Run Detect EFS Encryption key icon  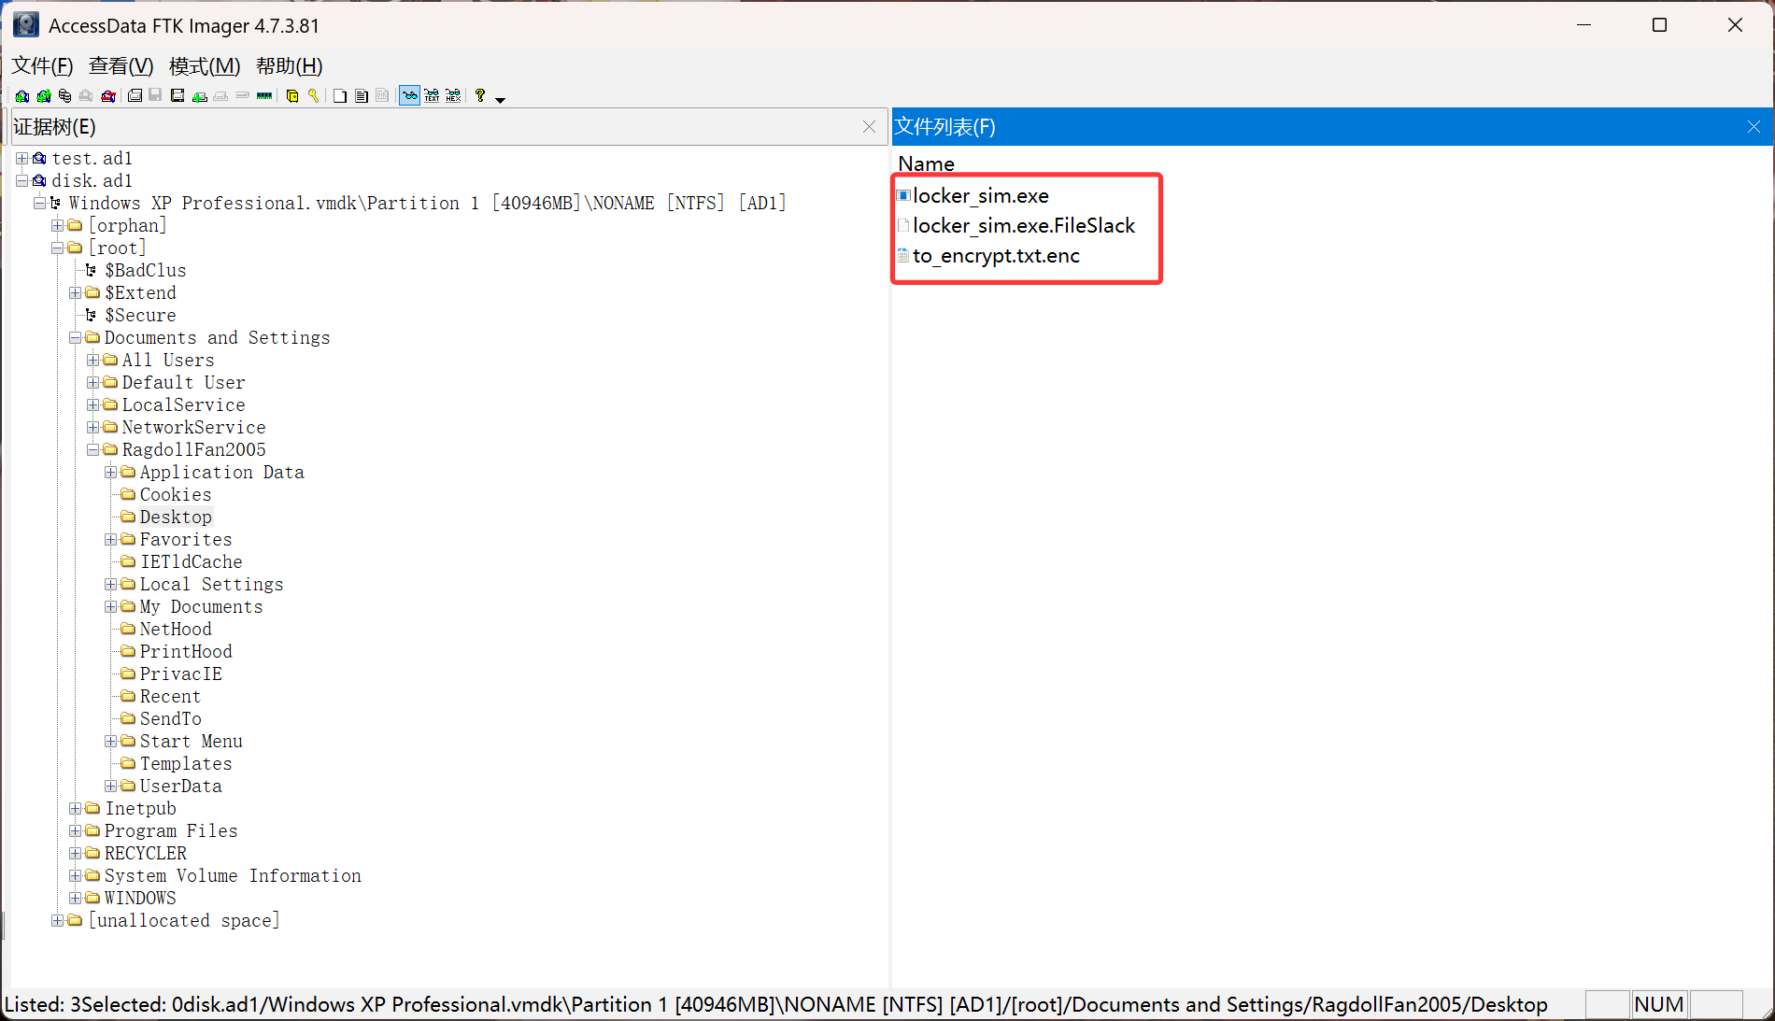314,96
